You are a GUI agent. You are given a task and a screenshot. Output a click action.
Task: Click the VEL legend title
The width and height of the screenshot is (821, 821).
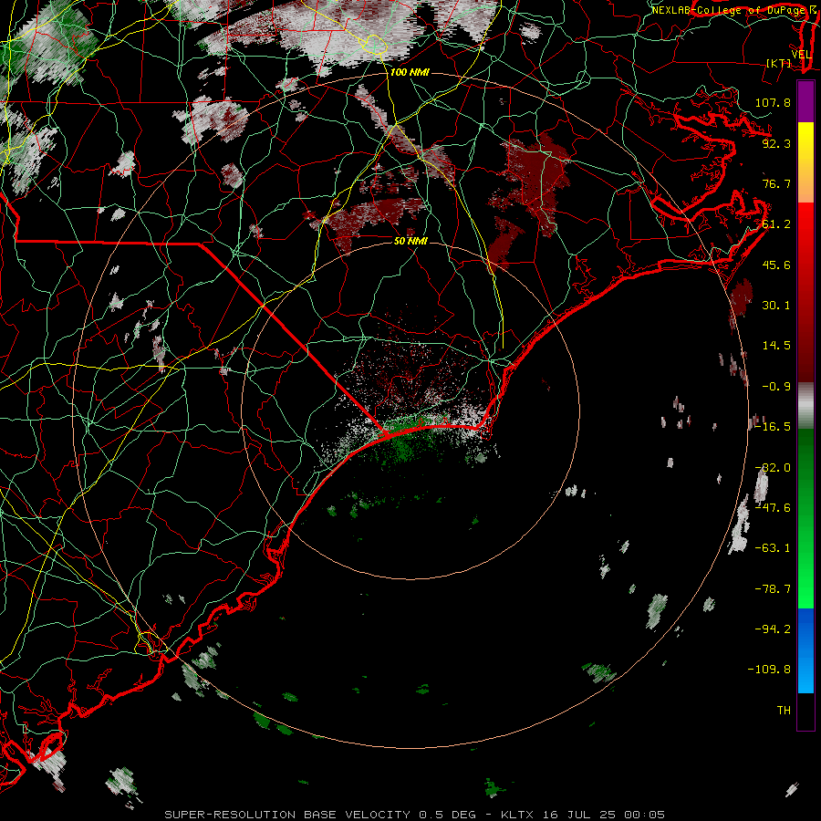pyautogui.click(x=801, y=55)
